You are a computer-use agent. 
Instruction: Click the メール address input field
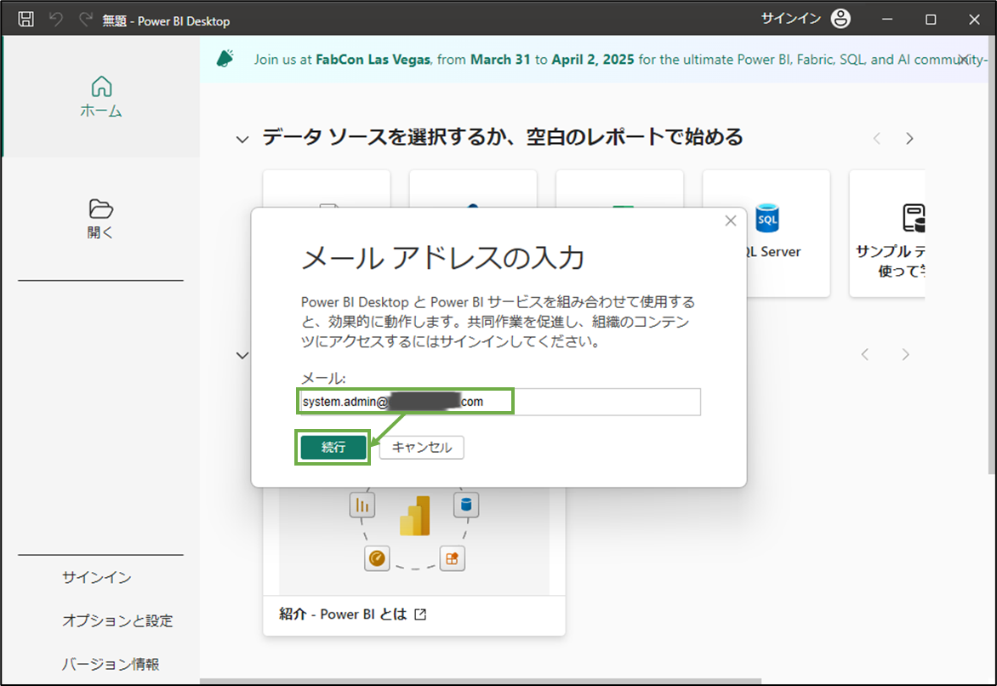(x=499, y=402)
